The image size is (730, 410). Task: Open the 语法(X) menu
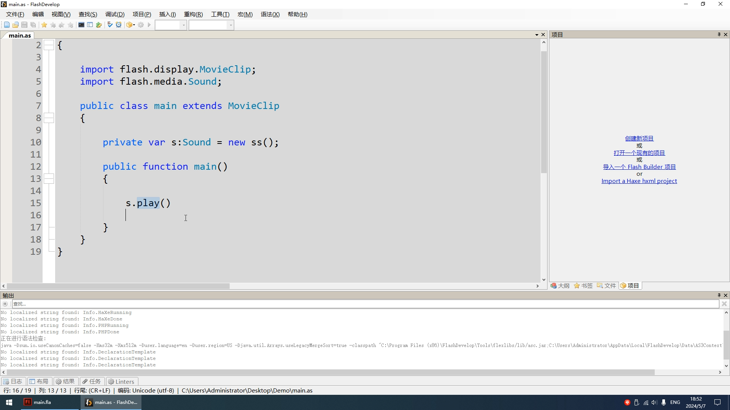coord(270,14)
